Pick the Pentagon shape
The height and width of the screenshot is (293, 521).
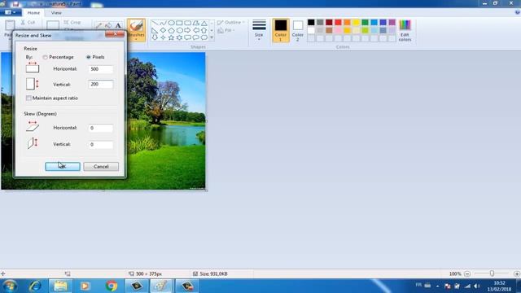click(171, 30)
